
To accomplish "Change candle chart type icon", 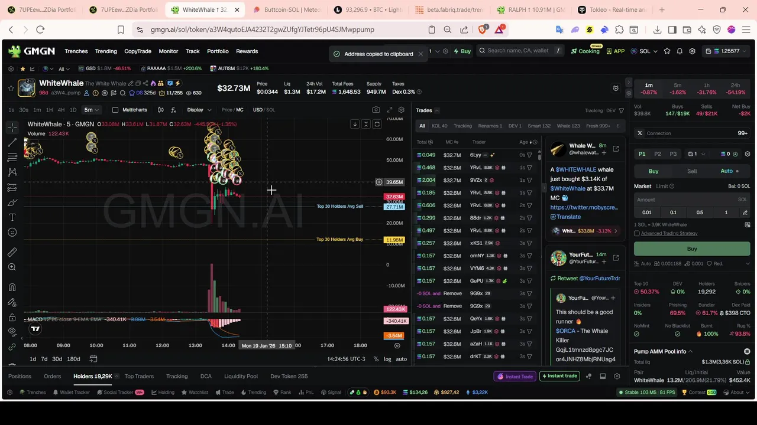I will point(160,110).
